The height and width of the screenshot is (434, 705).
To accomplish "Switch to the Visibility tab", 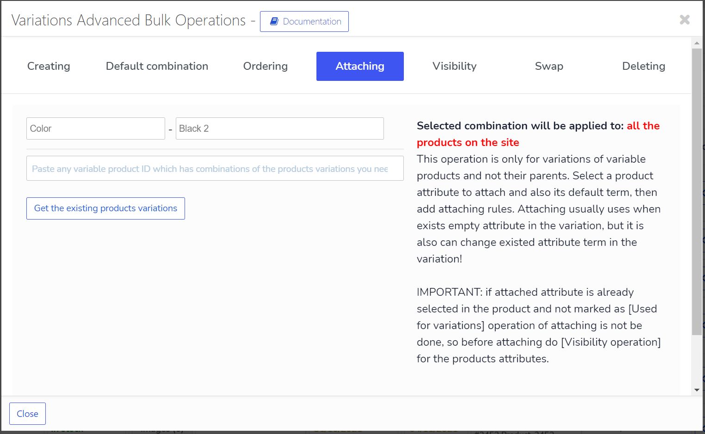I will 454,66.
